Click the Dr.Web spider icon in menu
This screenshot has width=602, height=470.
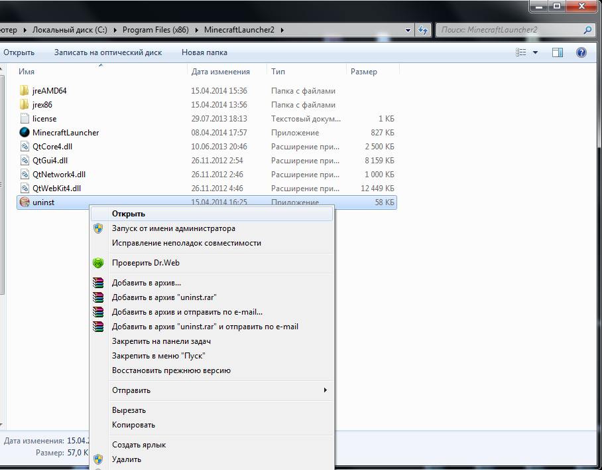pyautogui.click(x=98, y=263)
